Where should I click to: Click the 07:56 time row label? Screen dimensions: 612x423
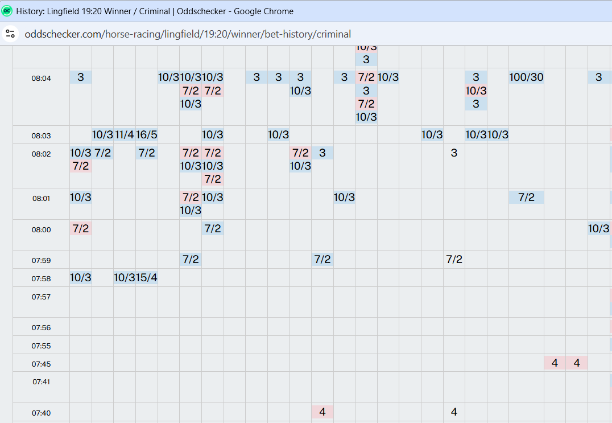coord(42,328)
